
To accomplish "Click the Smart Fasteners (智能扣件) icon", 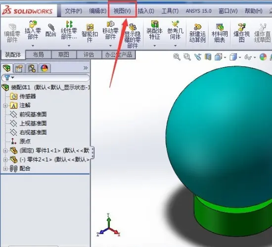I will pos(90,33).
